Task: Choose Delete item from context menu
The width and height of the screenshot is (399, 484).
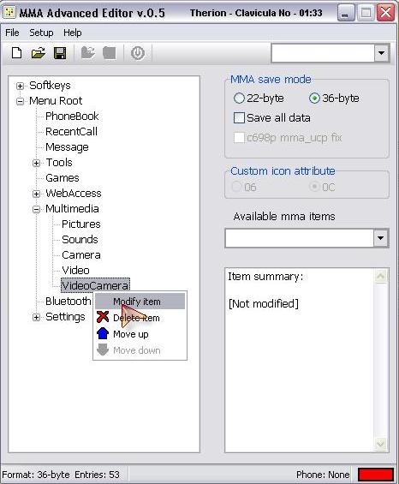Action: 140,318
